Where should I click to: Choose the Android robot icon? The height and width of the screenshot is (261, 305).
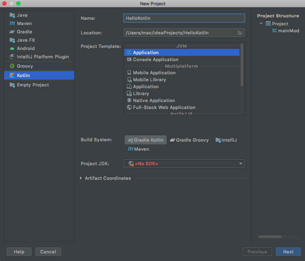coord(12,48)
